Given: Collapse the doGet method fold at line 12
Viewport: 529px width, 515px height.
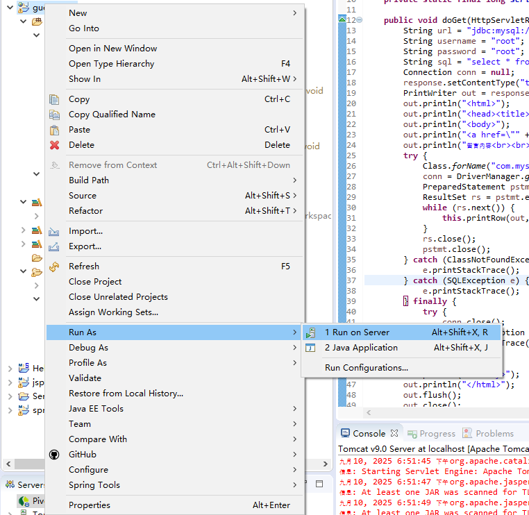Looking at the screenshot, I should pos(360,20).
